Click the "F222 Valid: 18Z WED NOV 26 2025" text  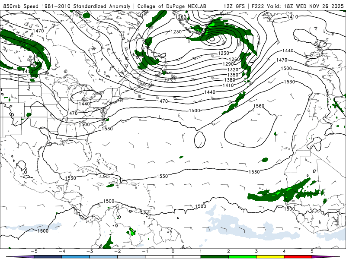pos(297,6)
